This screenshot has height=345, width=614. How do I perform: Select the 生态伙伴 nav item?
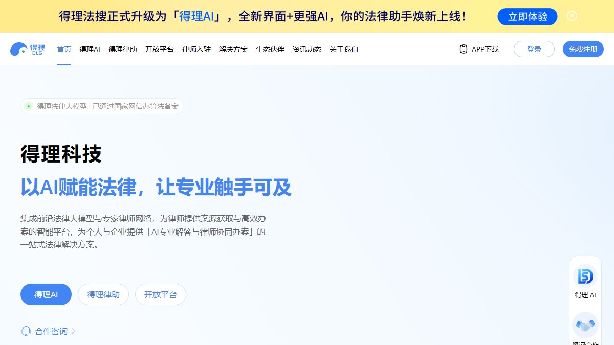(270, 49)
